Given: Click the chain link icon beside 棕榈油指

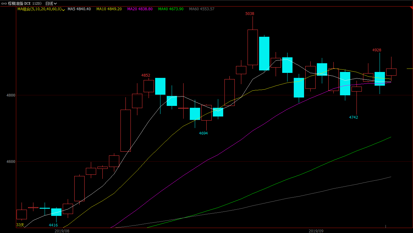Looking at the screenshot, I should 4,3.
